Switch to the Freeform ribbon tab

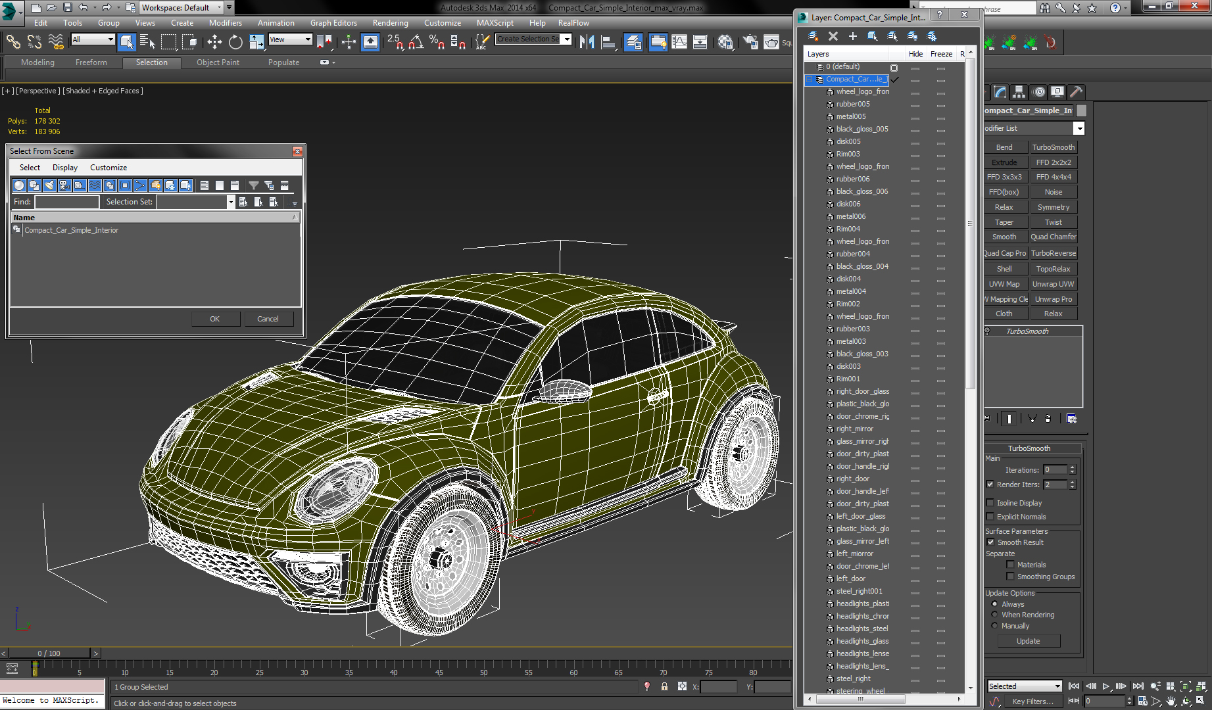[91, 62]
